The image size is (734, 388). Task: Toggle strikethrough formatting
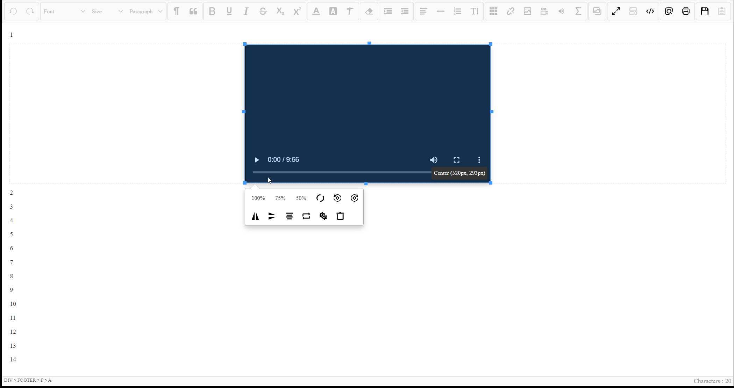click(263, 11)
